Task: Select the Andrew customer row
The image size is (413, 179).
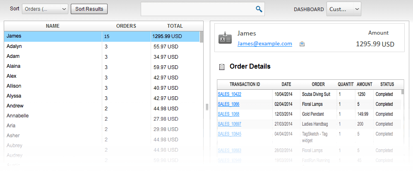Action: (102, 106)
